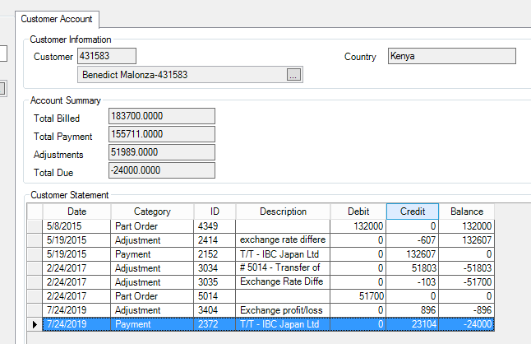Screen dimensions: 531x344
Task: Click the Description column header
Action: (x=283, y=212)
